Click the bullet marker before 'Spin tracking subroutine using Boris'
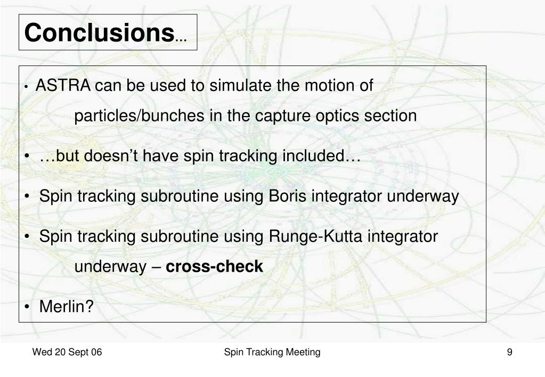 (27, 196)
